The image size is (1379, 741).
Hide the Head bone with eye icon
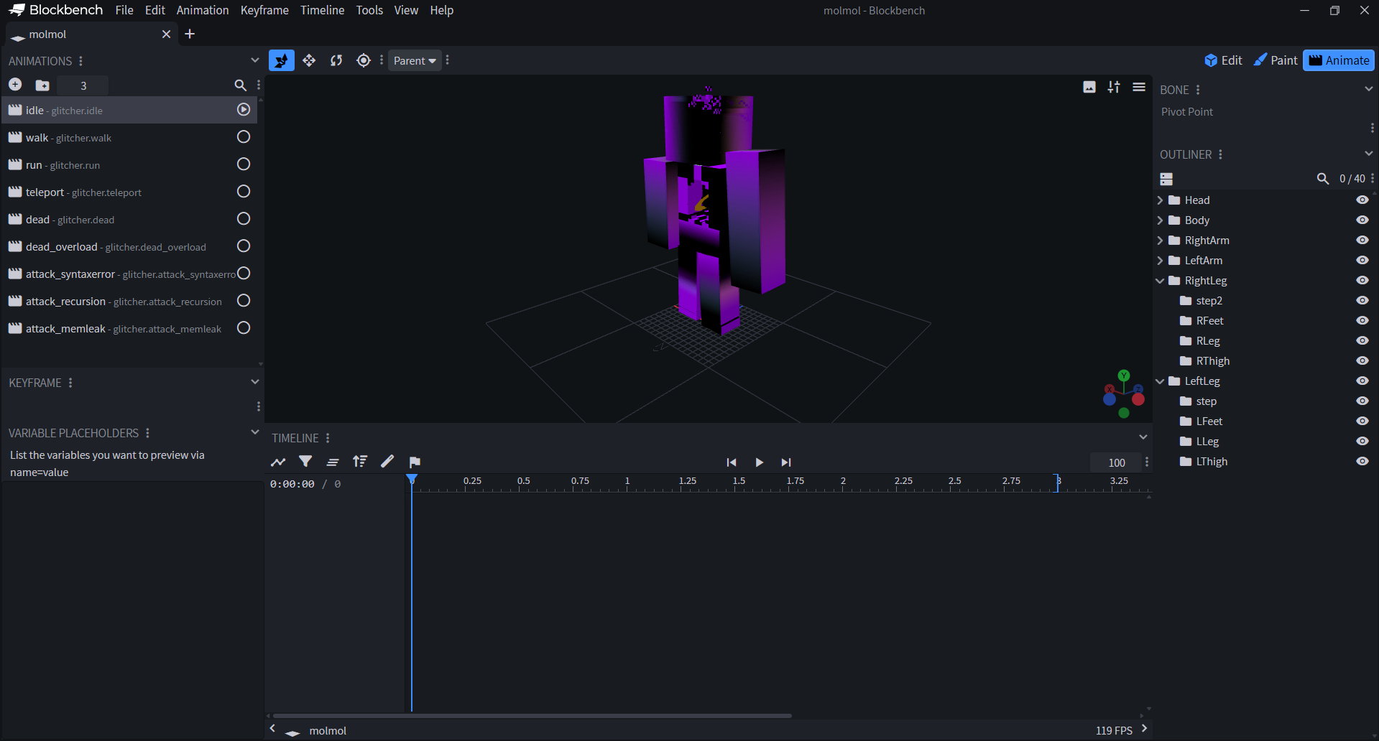click(1362, 200)
